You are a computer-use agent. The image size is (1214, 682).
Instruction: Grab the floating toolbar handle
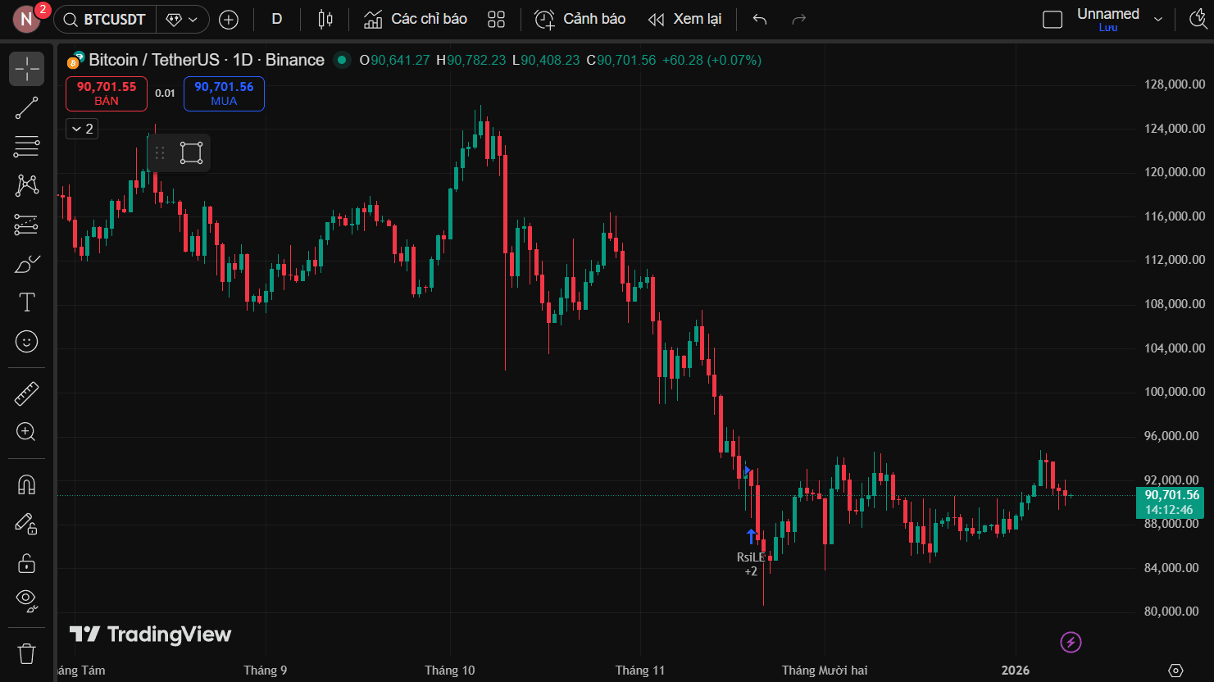click(x=160, y=153)
